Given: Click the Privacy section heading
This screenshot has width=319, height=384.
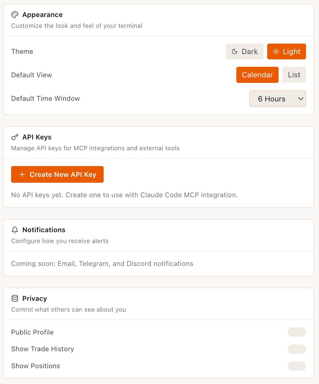Looking at the screenshot, I should 35,299.
